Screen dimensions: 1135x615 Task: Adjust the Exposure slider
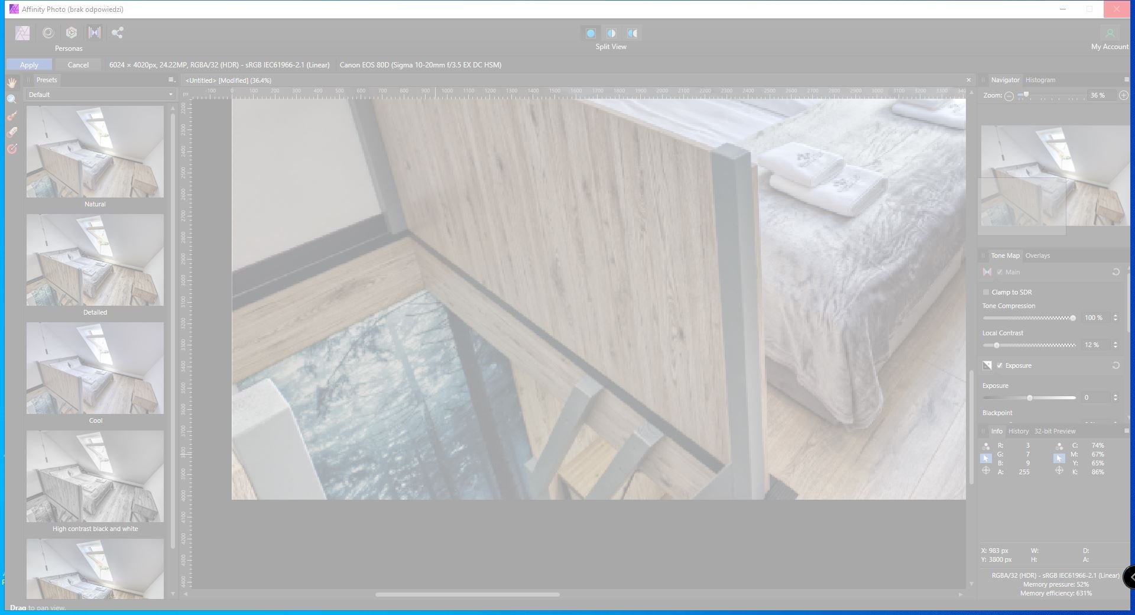[1029, 398]
